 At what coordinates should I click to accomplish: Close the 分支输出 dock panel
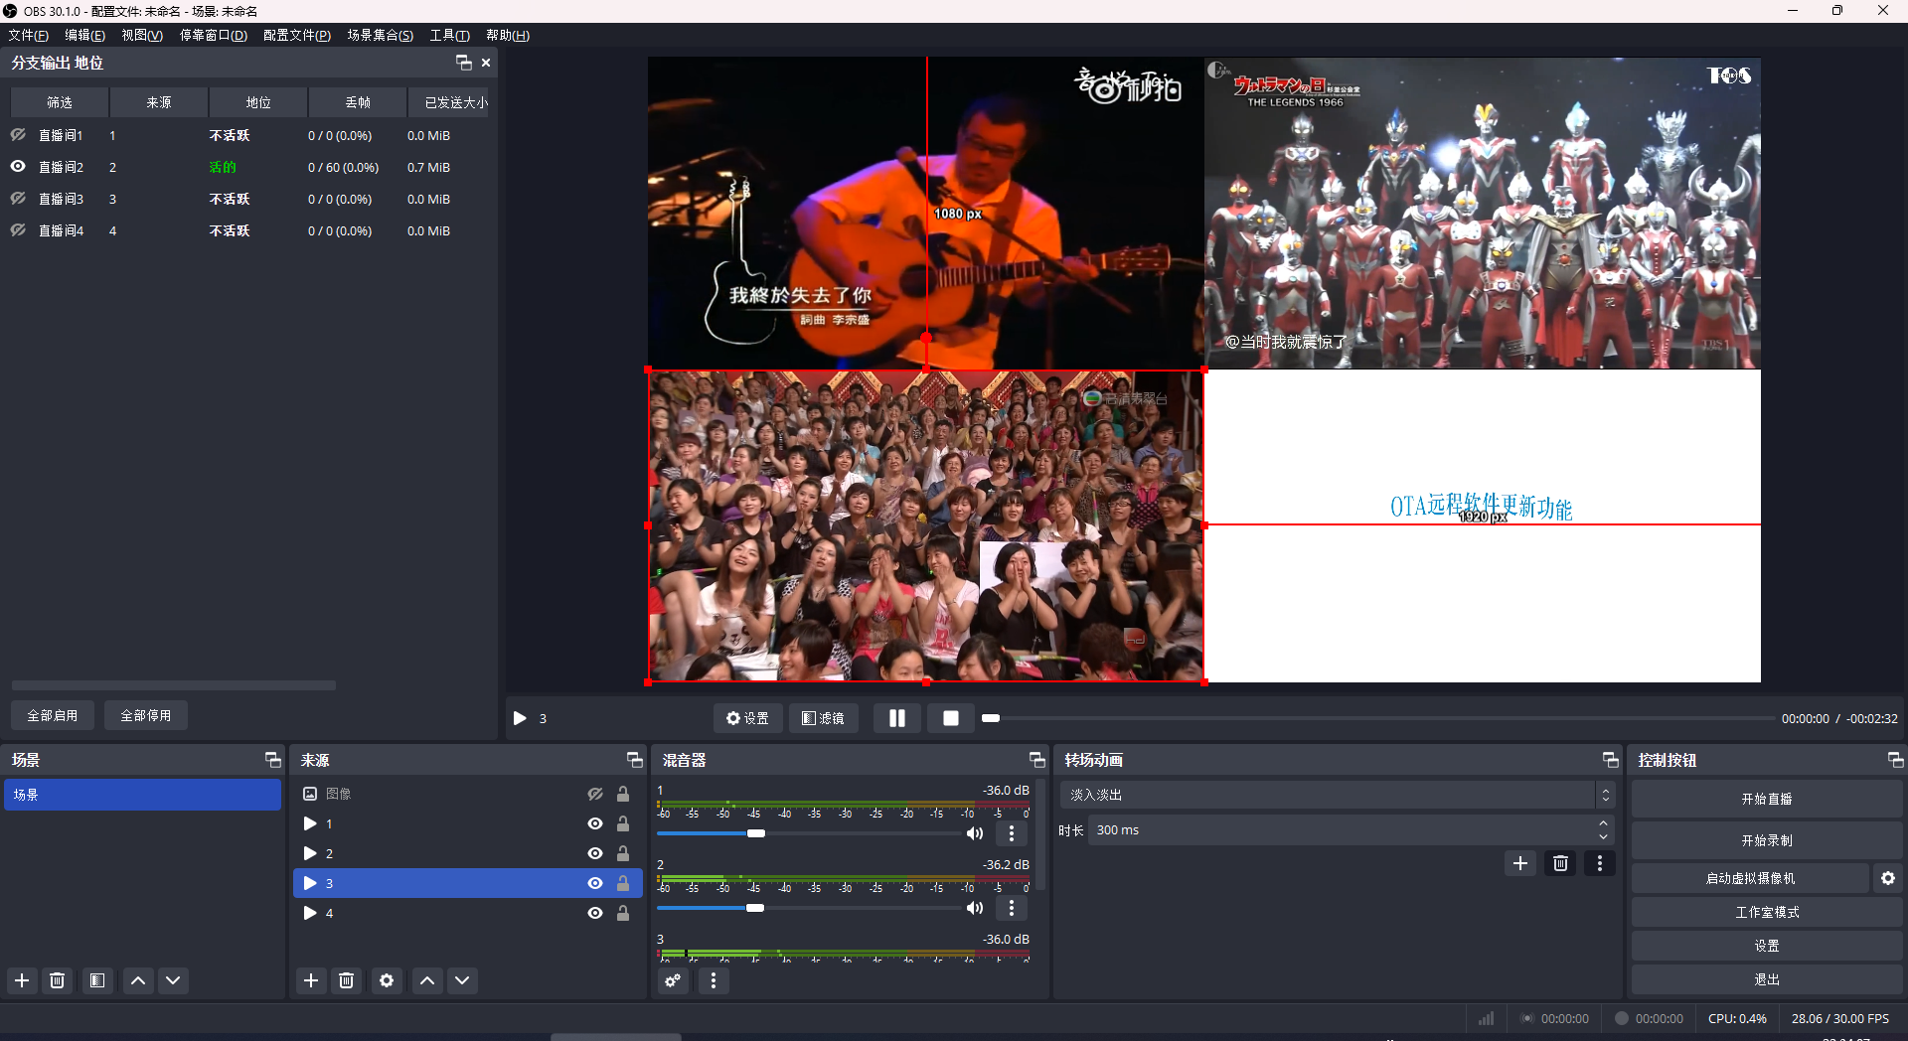click(x=486, y=63)
